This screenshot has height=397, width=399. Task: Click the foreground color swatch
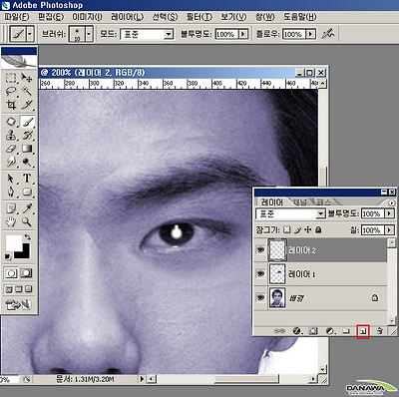(x=14, y=243)
